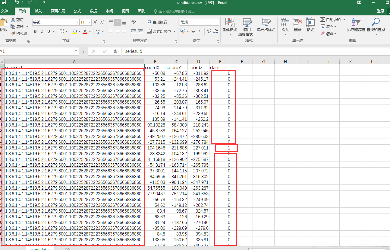This screenshot has width=390, height=250.
Task: Click the Insert Function fx icon
Action: [x=115, y=51]
